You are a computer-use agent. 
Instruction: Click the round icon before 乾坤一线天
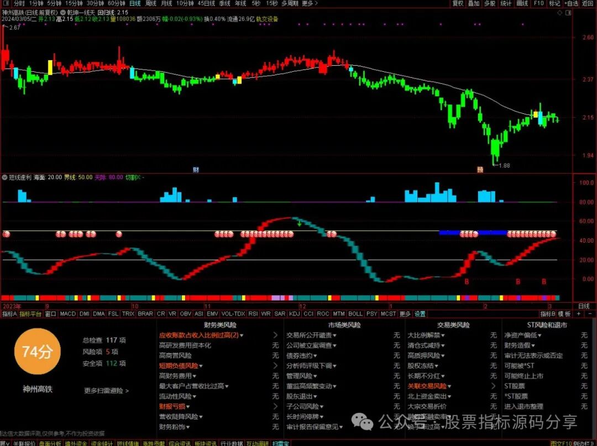tap(63, 13)
